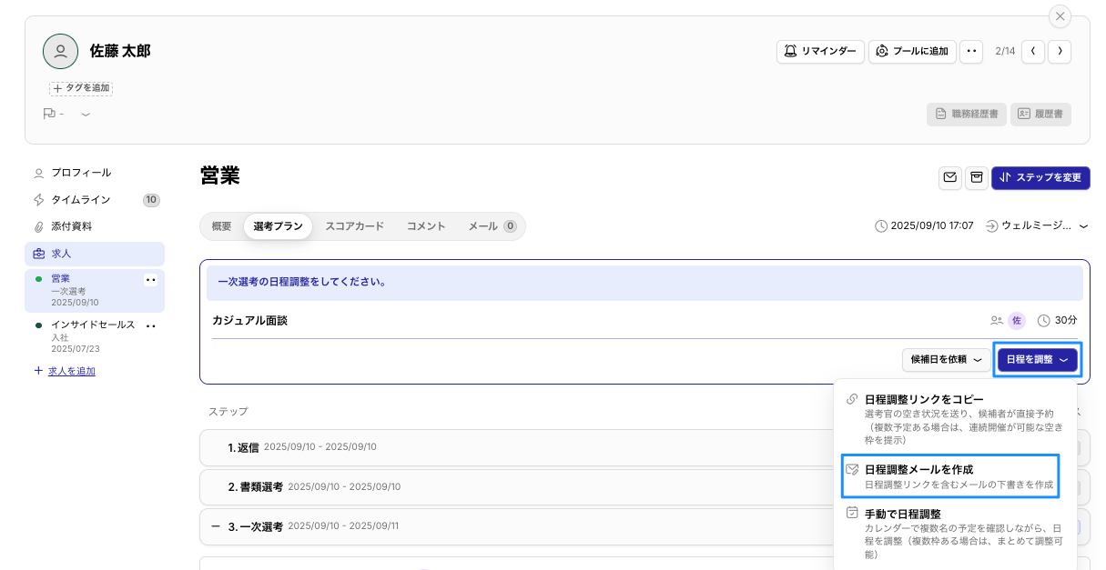Image resolution: width=1106 pixels, height=570 pixels.
Task: Open the three-dot menu next to プールに追加
Action: click(971, 52)
